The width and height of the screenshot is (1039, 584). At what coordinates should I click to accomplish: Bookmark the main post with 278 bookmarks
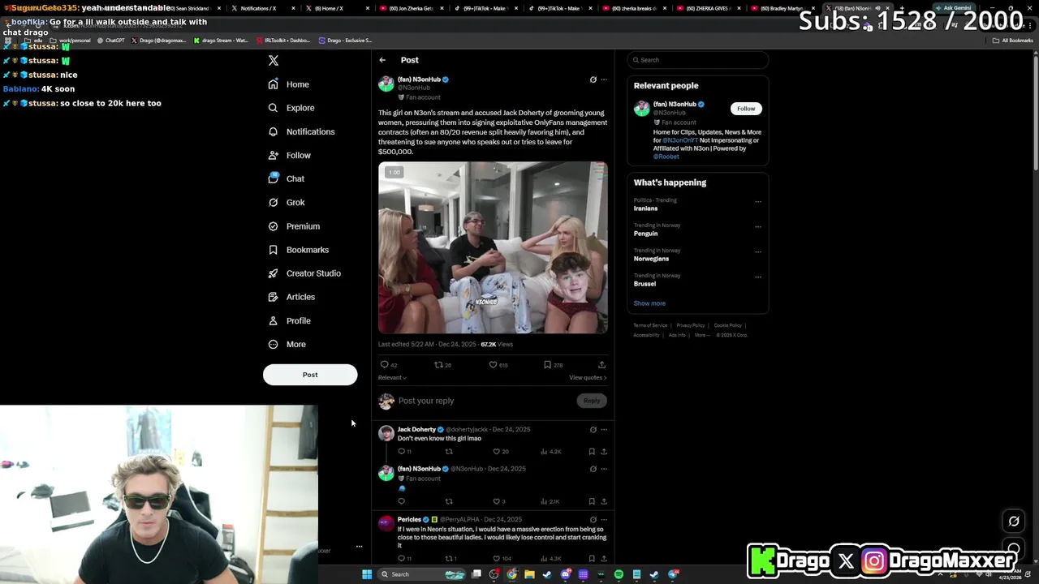[547, 365]
